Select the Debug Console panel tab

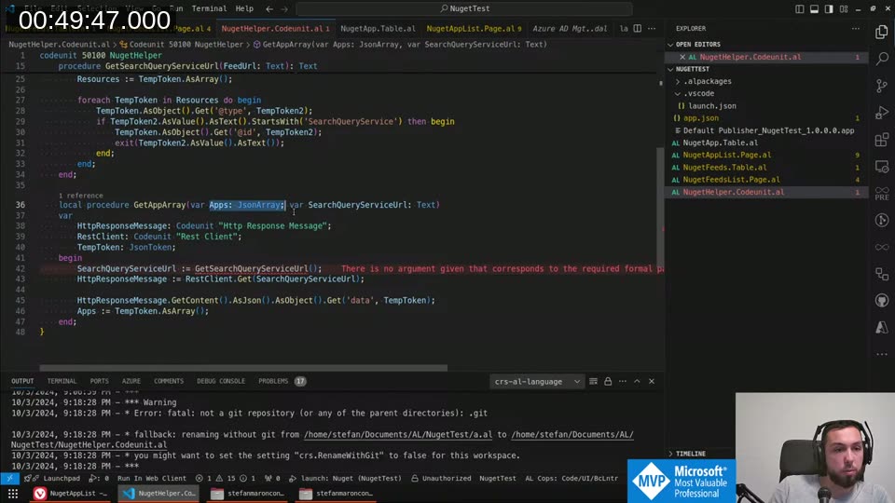point(221,382)
